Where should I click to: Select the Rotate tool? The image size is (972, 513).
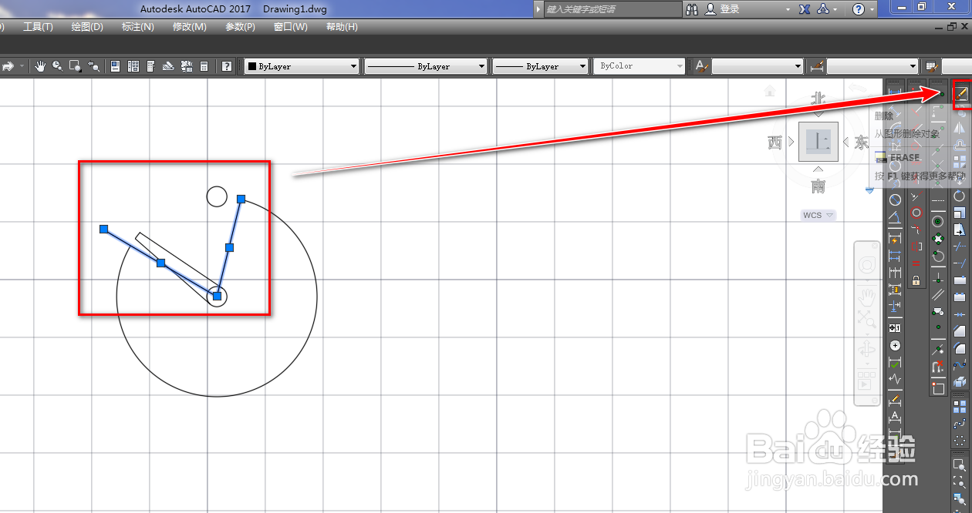pos(960,196)
